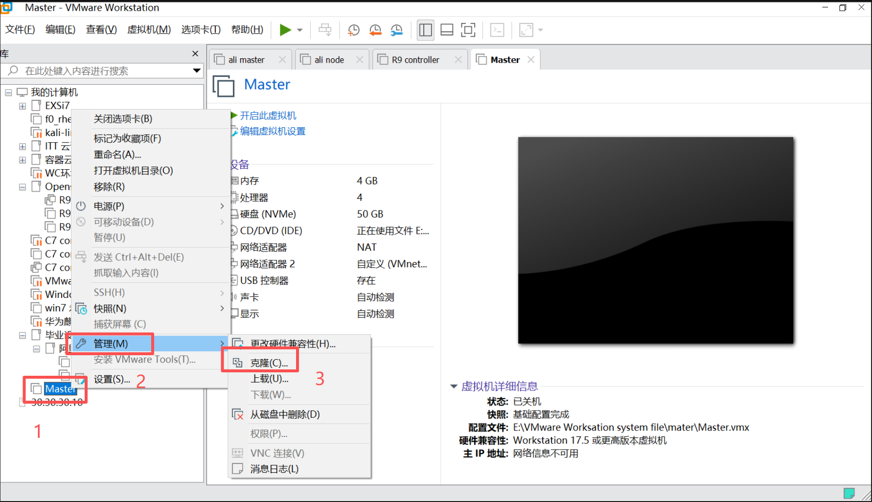The image size is (872, 502).
Task: Open the dropdown arrow next to the play button
Action: pos(300,30)
